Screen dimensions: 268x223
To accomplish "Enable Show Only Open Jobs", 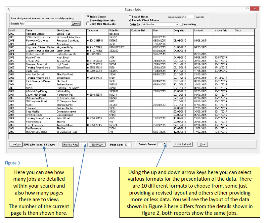I will [x=88, y=24].
